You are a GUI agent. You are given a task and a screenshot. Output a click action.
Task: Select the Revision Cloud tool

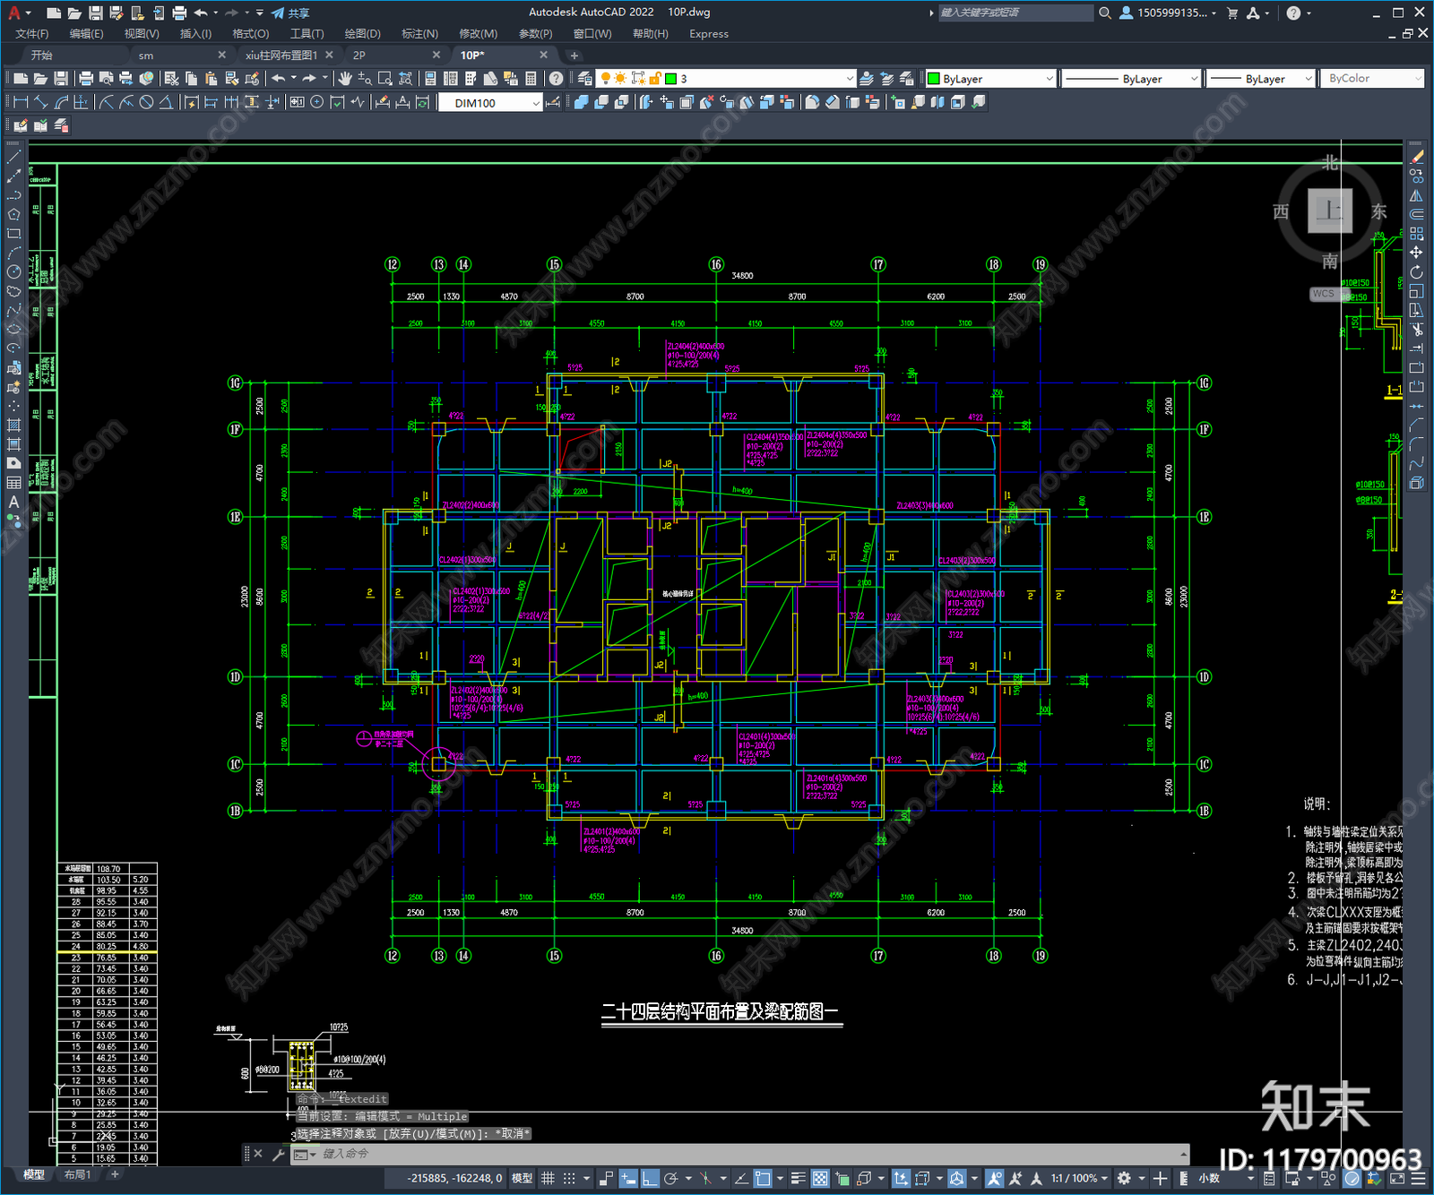click(13, 292)
